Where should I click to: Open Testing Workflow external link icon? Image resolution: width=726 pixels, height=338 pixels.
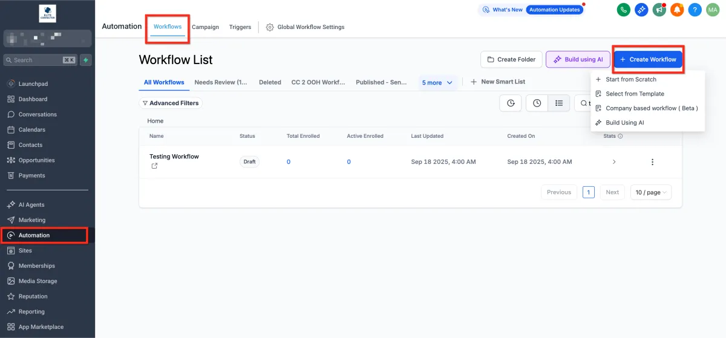[154, 166]
